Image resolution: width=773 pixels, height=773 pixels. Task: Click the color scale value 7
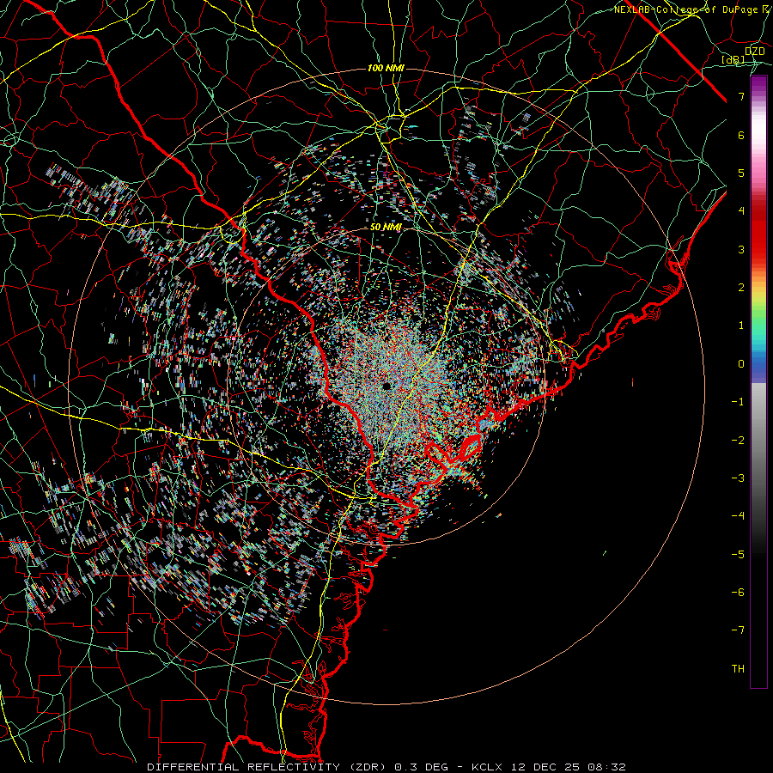[x=741, y=96]
